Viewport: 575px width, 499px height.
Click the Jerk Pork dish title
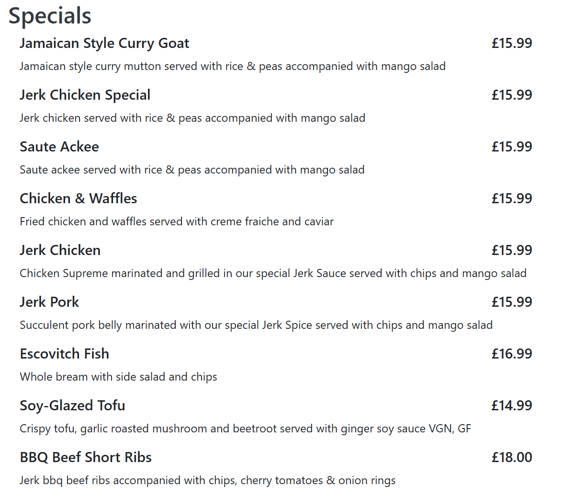[49, 302]
